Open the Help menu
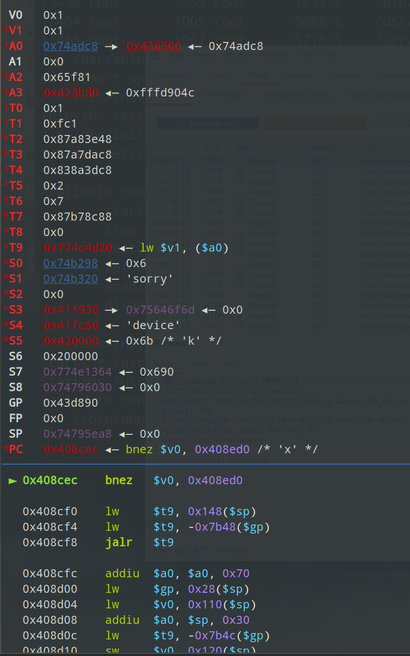 pyautogui.click(x=331, y=56)
